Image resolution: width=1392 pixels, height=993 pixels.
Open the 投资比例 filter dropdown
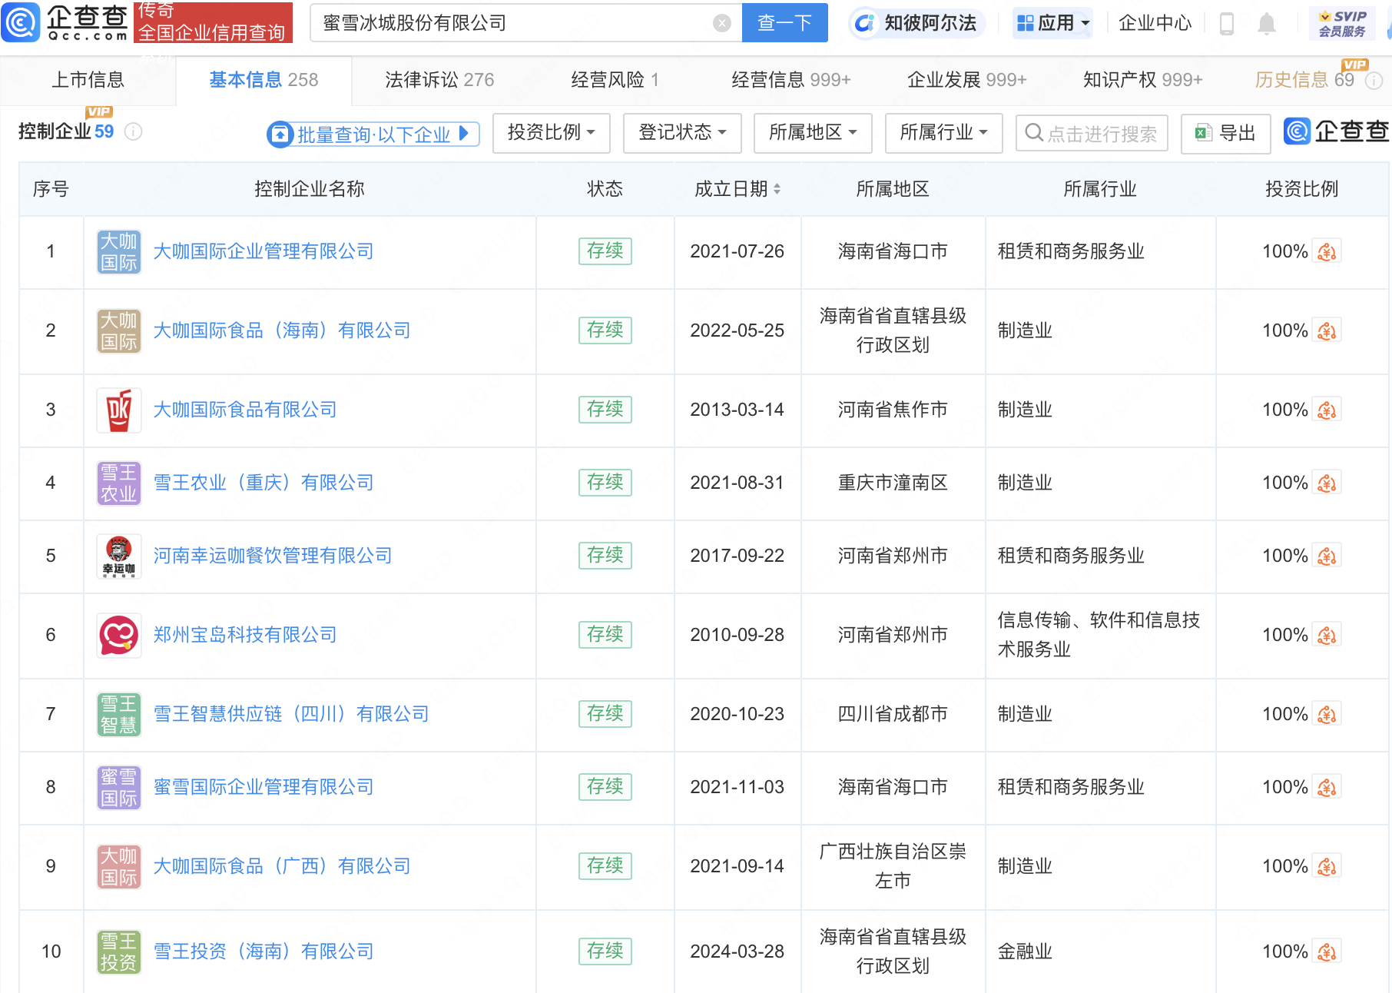point(551,133)
